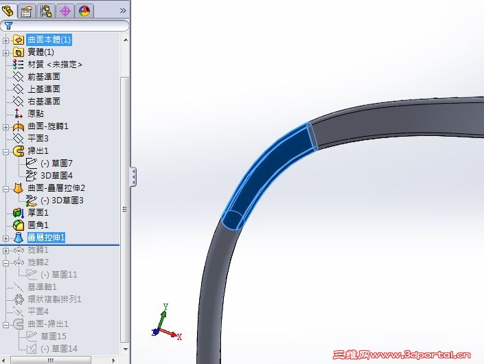The height and width of the screenshot is (364, 484).
Task: Select the 原點 origin icon
Action: pos(19,113)
